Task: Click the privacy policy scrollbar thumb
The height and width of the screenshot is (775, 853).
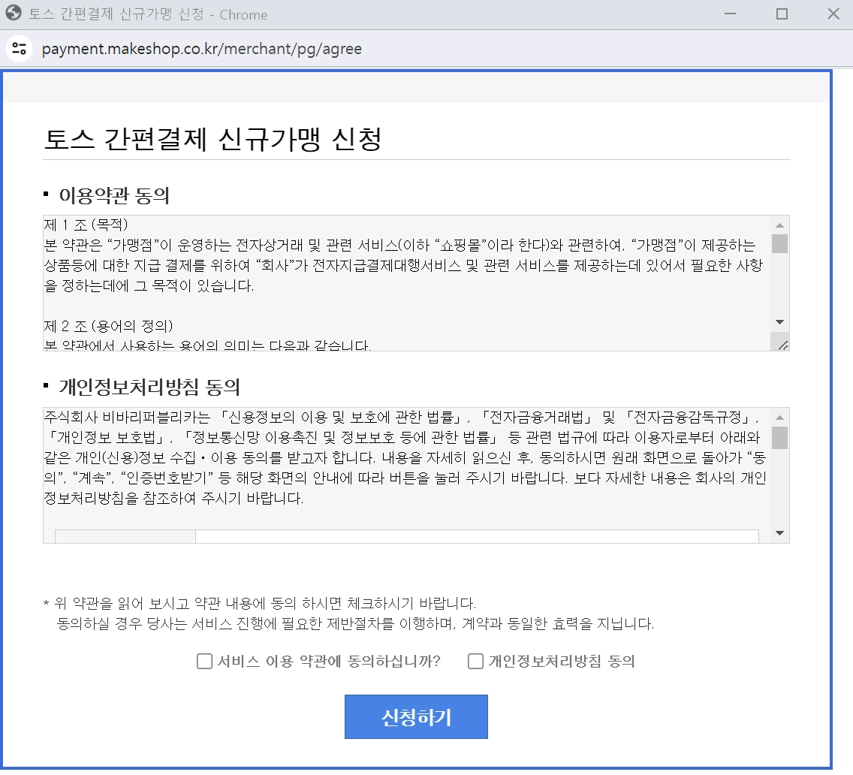Action: click(x=779, y=438)
